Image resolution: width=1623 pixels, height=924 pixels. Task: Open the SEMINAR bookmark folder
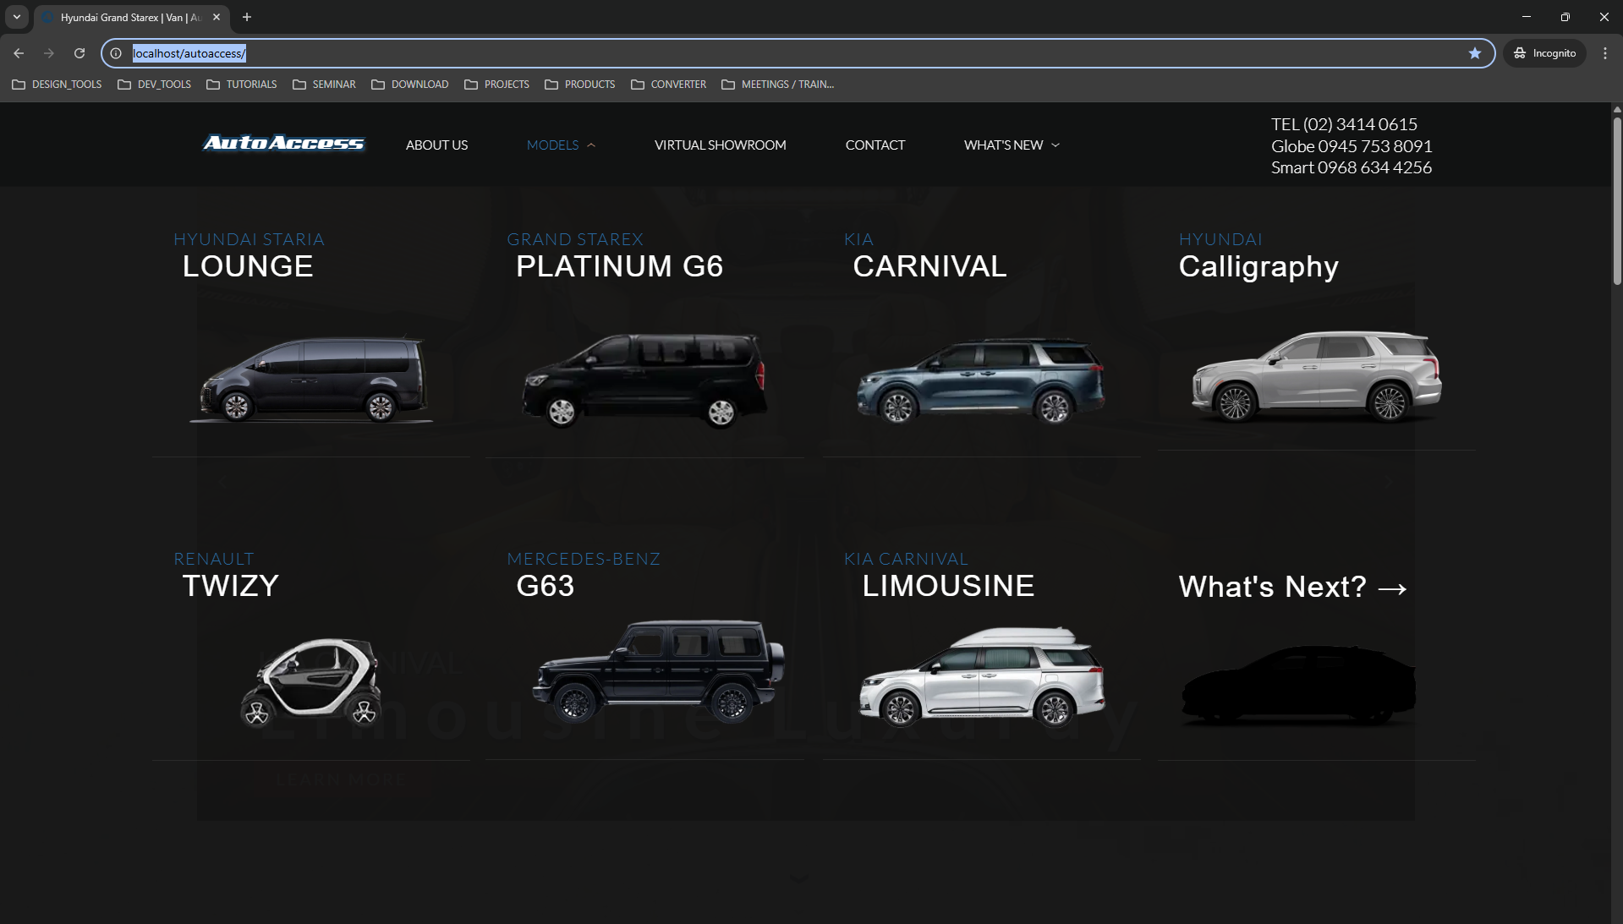click(325, 85)
